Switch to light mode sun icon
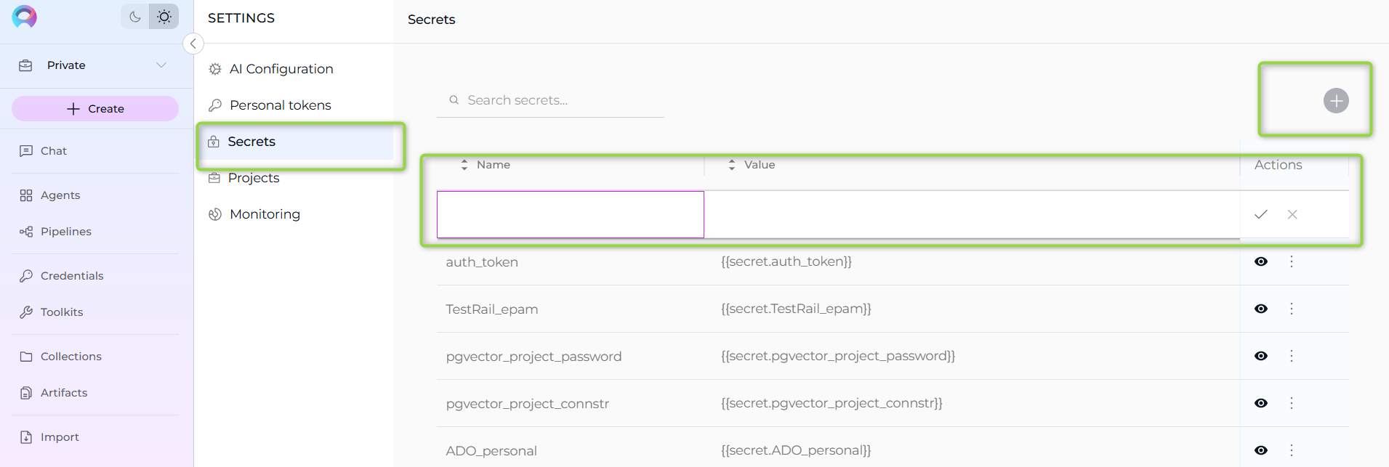 click(x=164, y=17)
